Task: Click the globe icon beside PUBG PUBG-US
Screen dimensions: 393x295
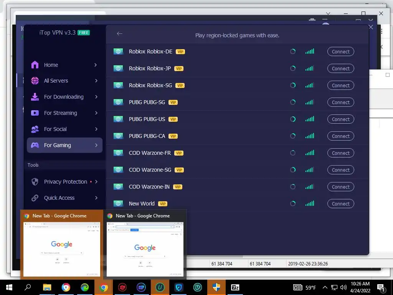Action: 118,119
